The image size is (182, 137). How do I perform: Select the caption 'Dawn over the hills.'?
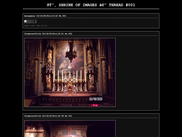pos(36,25)
